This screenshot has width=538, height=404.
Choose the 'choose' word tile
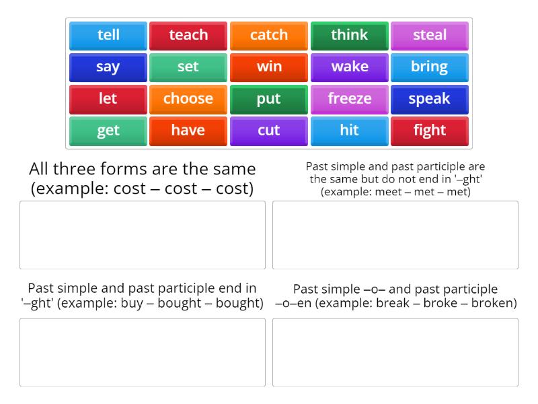188,99
